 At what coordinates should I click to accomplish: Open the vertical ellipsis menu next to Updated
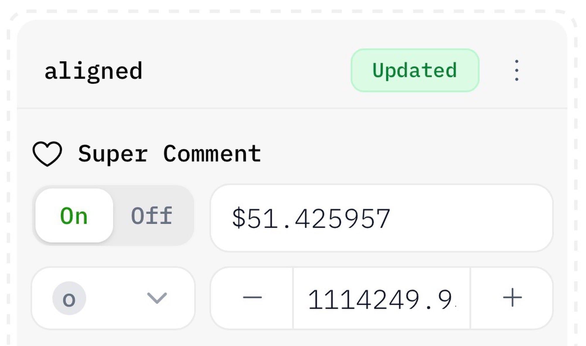516,70
